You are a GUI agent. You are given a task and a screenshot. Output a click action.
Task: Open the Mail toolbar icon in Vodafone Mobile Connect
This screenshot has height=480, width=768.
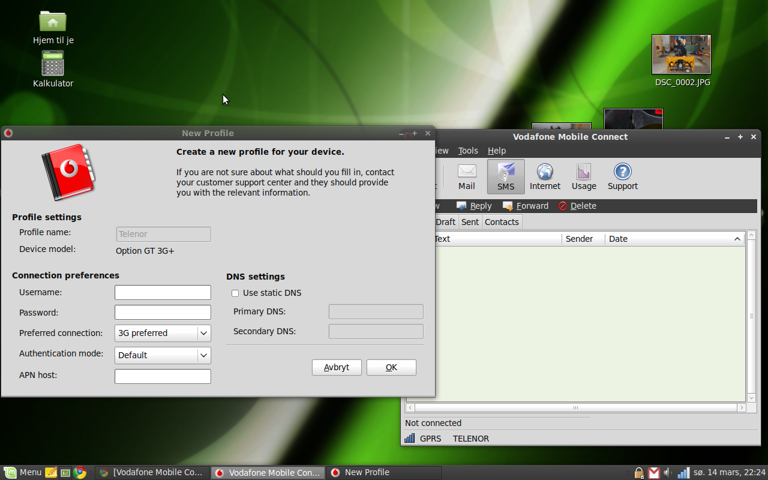point(467,176)
